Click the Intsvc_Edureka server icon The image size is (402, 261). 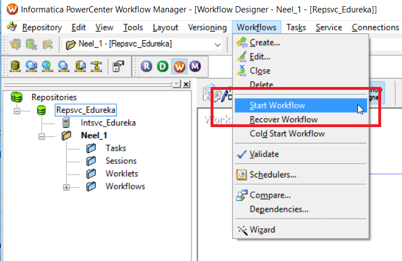(66, 123)
